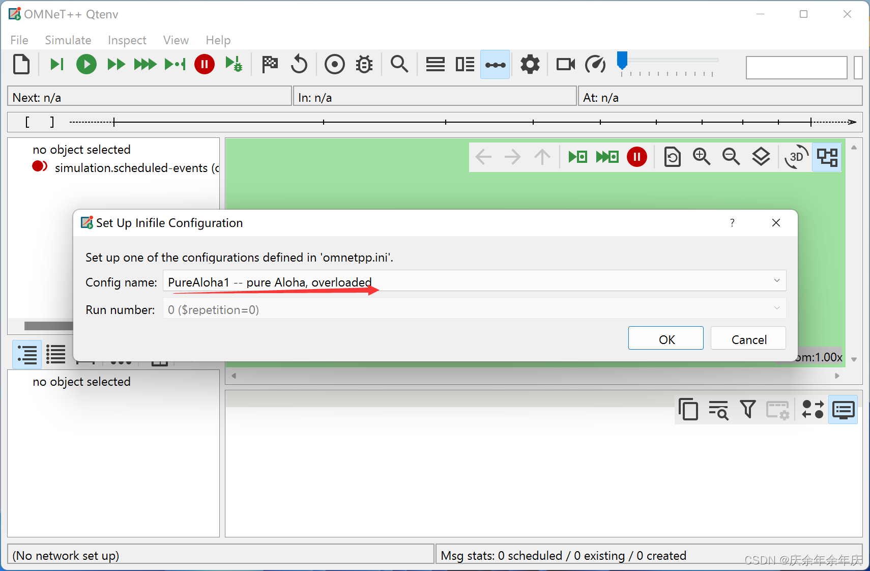Click the canvas fast-run-until-next-event icon
The height and width of the screenshot is (571, 870).
[x=607, y=157]
